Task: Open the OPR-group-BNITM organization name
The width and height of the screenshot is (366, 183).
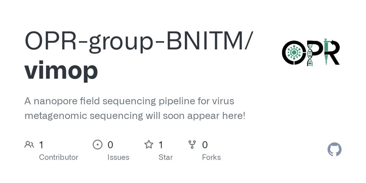Action: [139, 41]
